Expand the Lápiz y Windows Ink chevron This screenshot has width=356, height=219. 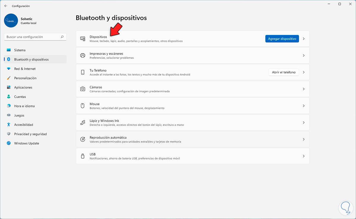tap(303, 123)
